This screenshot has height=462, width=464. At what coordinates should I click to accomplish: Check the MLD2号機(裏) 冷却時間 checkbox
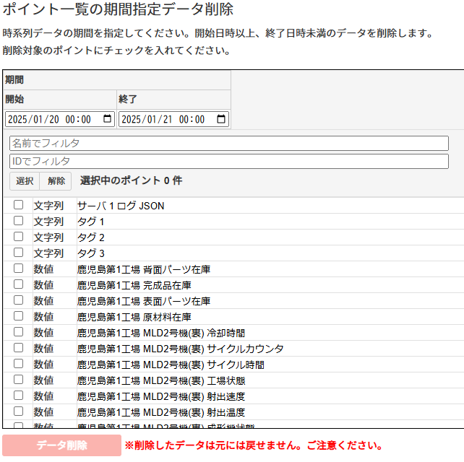click(18, 332)
